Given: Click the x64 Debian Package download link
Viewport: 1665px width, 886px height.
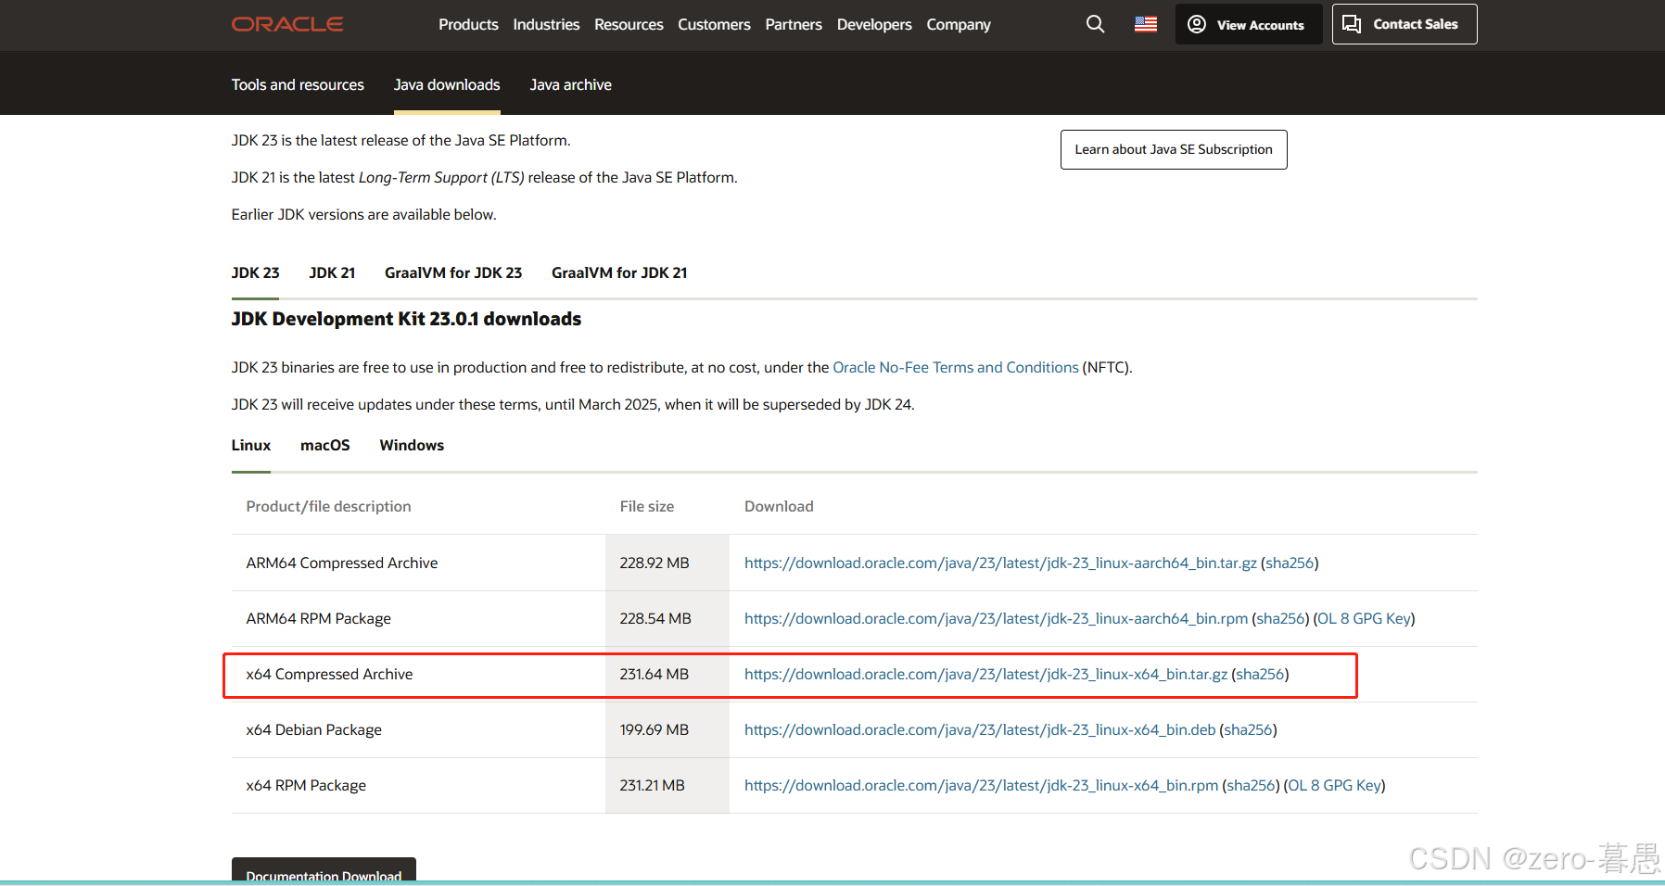Looking at the screenshot, I should coord(979,729).
